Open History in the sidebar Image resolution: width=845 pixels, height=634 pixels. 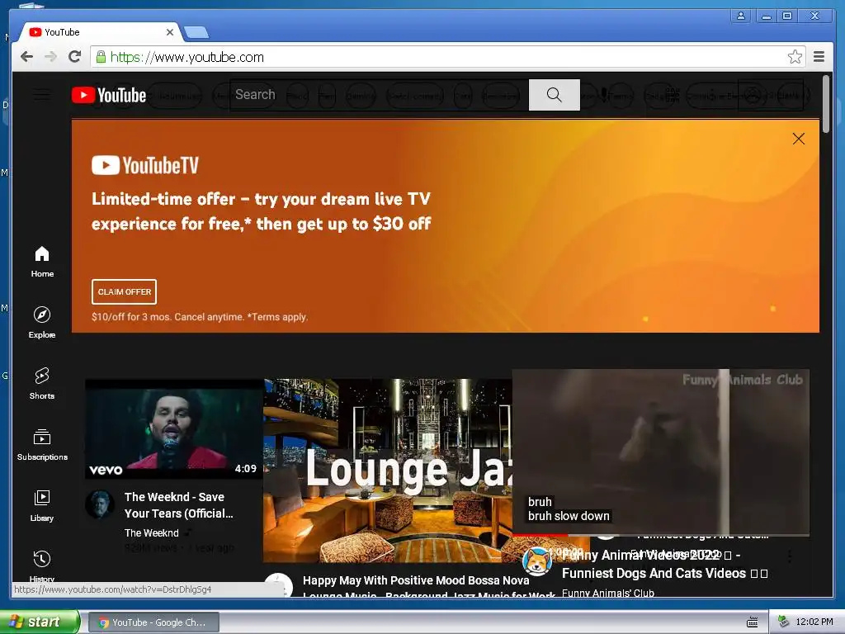(x=42, y=566)
